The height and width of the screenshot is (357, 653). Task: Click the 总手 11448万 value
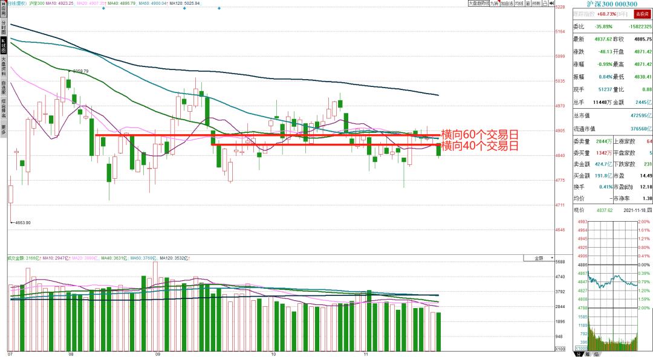pyautogui.click(x=602, y=102)
